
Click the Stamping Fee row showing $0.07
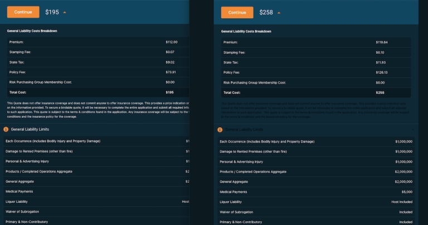click(x=95, y=52)
